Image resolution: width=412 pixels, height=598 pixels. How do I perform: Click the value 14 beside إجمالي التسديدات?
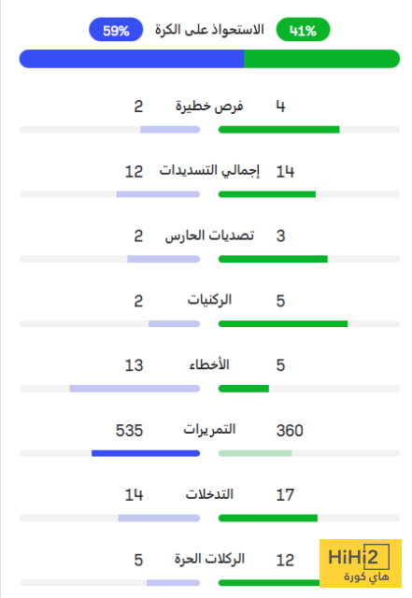[x=285, y=171]
